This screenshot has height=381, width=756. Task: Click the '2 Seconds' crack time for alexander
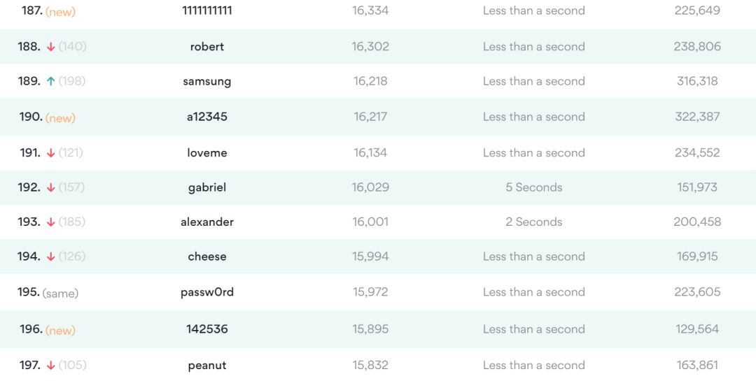pyautogui.click(x=534, y=222)
